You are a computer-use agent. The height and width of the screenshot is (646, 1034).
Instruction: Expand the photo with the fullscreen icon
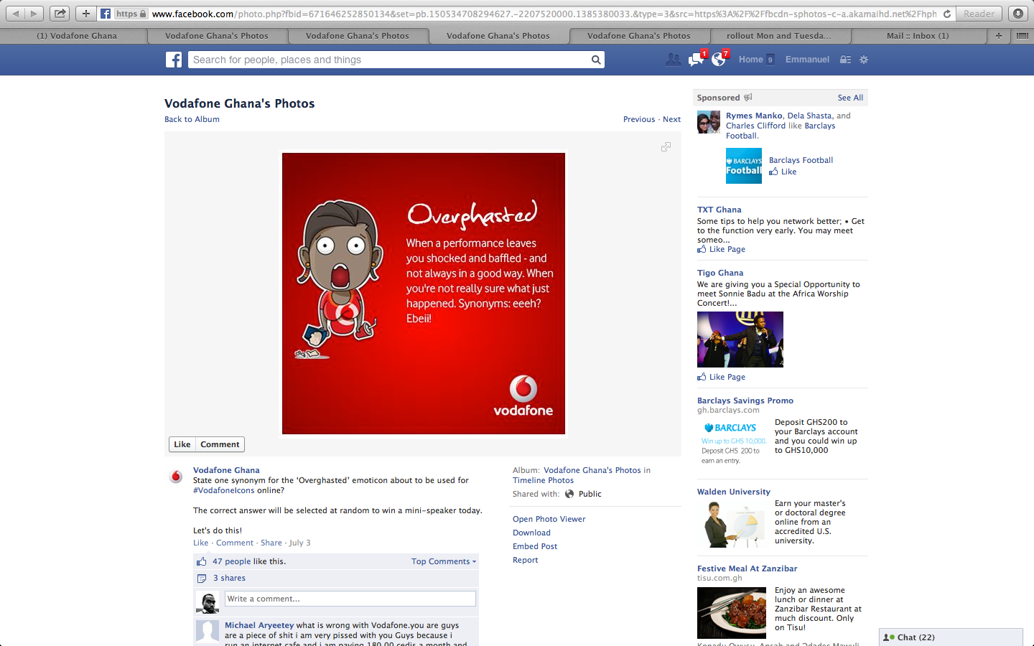pyautogui.click(x=666, y=146)
